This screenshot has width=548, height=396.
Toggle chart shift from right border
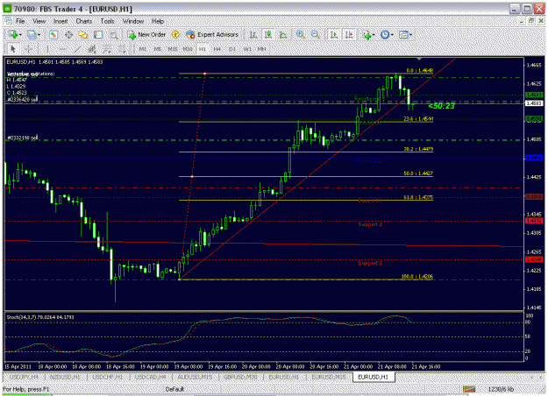pyautogui.click(x=349, y=34)
